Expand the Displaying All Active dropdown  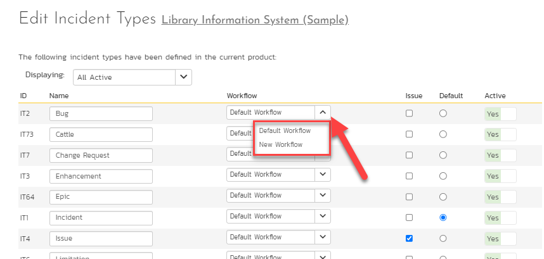183,77
